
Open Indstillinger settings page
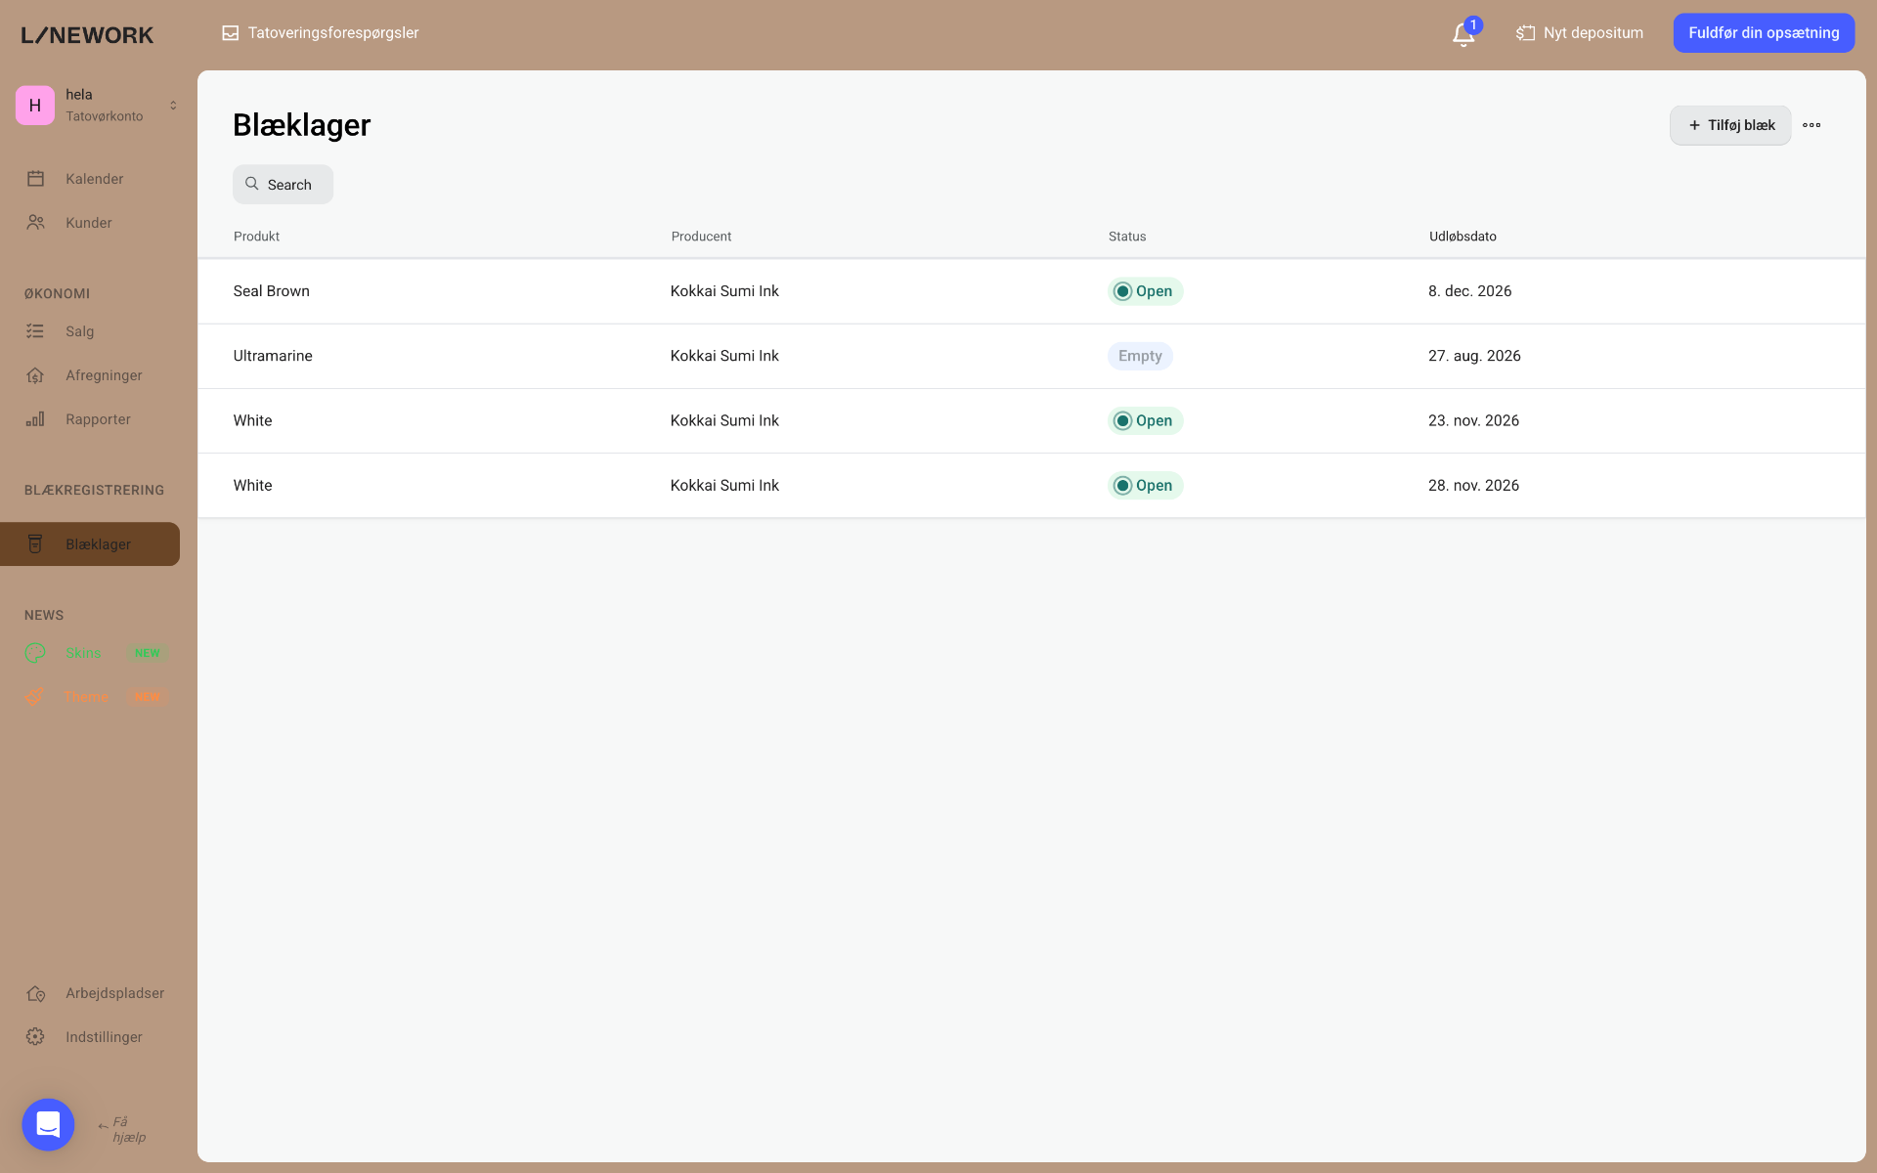(90, 1037)
